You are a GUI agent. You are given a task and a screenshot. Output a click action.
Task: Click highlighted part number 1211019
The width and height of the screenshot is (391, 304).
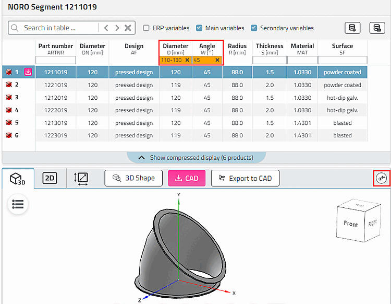pyautogui.click(x=56, y=72)
